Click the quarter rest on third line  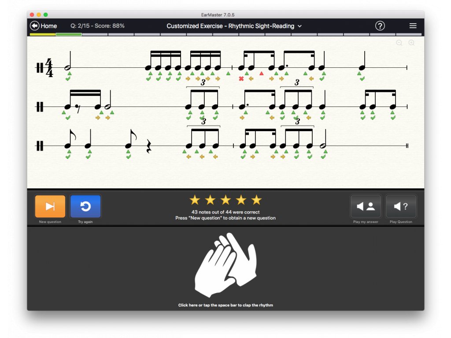[x=149, y=146]
